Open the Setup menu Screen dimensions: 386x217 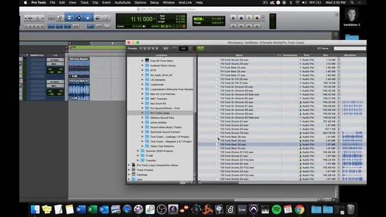coord(154,2)
